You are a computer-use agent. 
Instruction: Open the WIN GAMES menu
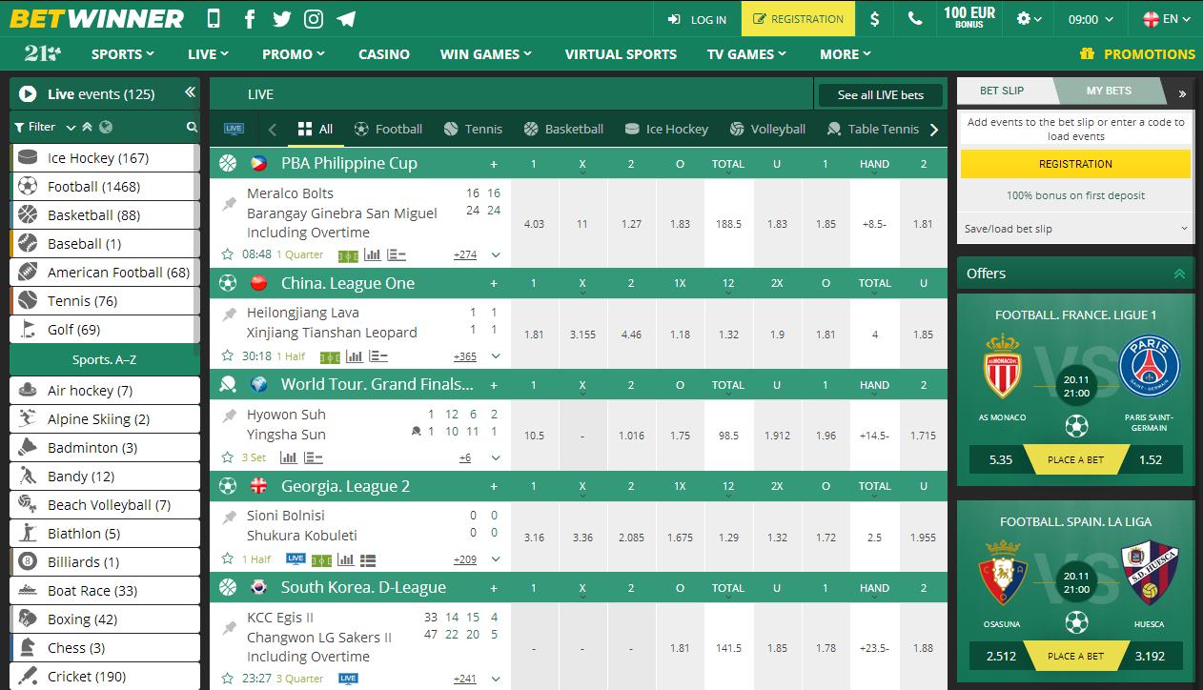[x=486, y=54]
